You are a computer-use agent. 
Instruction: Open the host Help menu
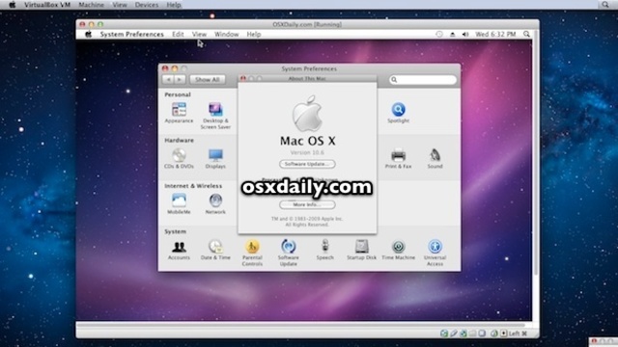click(174, 5)
